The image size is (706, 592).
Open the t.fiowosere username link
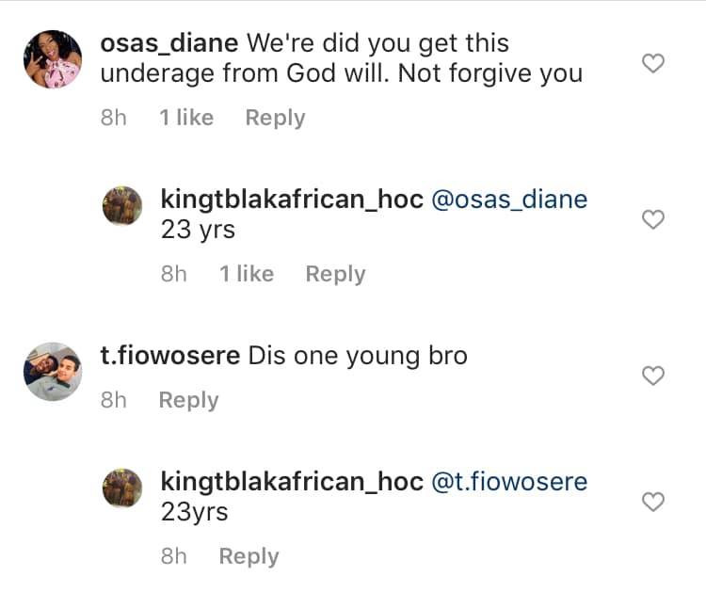[x=169, y=357]
